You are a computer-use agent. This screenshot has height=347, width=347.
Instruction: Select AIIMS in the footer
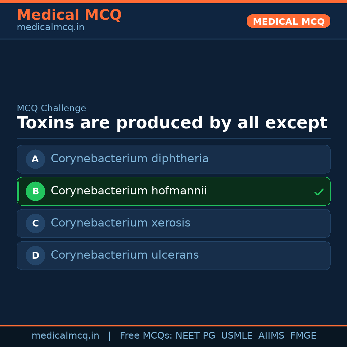pos(271,336)
